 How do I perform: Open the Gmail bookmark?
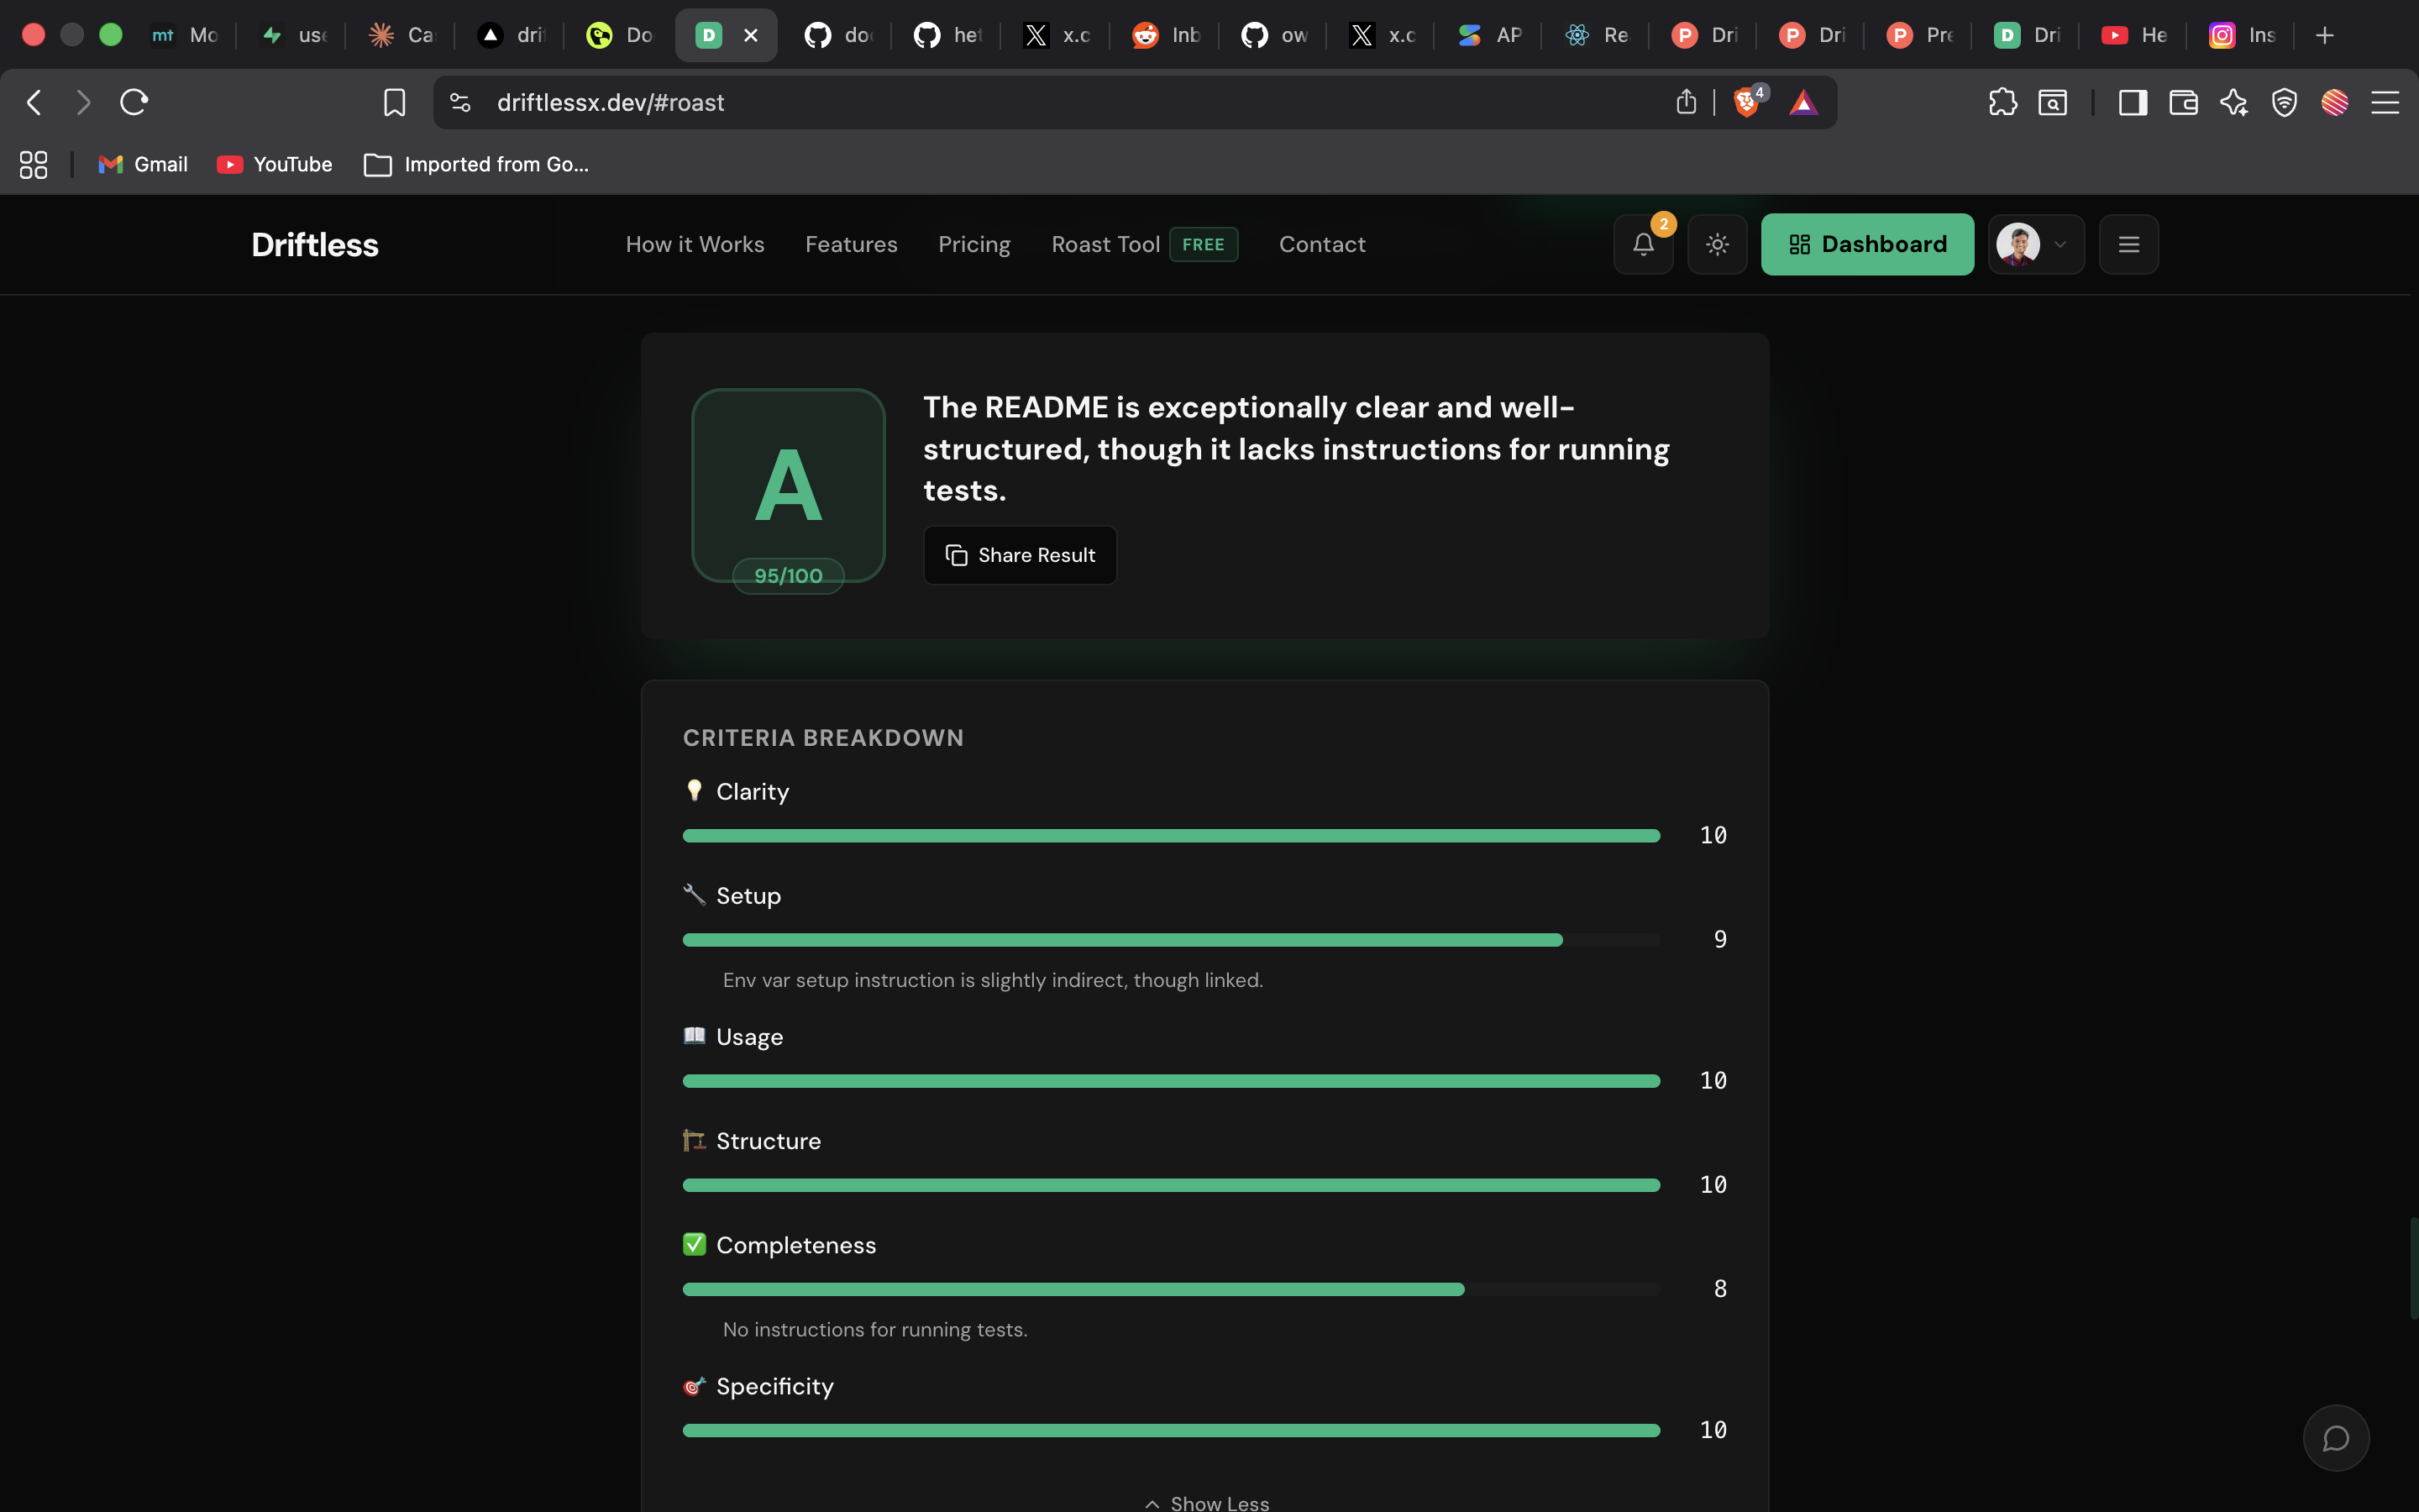143,164
